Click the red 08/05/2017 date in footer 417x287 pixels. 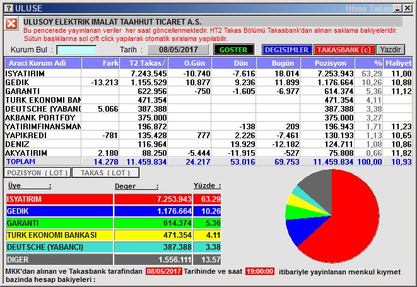click(x=164, y=271)
